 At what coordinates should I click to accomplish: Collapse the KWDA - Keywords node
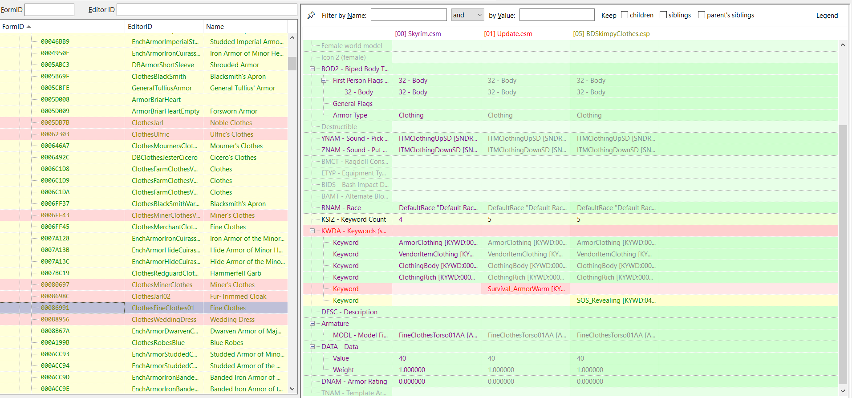click(312, 231)
